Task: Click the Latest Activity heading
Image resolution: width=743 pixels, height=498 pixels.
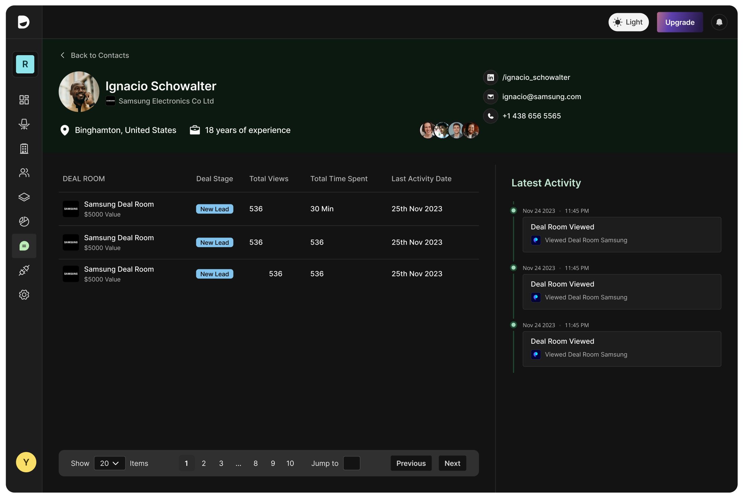Action: 546,183
